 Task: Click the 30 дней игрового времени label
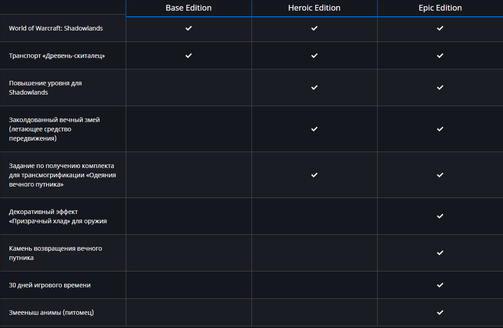tap(50, 285)
